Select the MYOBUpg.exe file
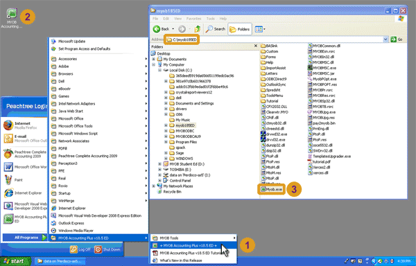 (x=322, y=112)
